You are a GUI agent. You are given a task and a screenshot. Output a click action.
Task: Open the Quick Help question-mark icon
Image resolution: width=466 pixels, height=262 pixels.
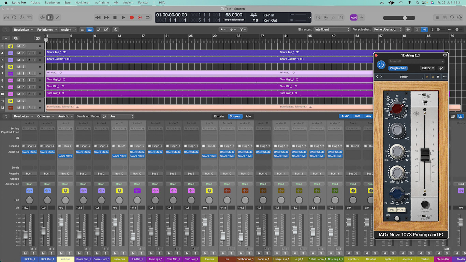point(22,17)
